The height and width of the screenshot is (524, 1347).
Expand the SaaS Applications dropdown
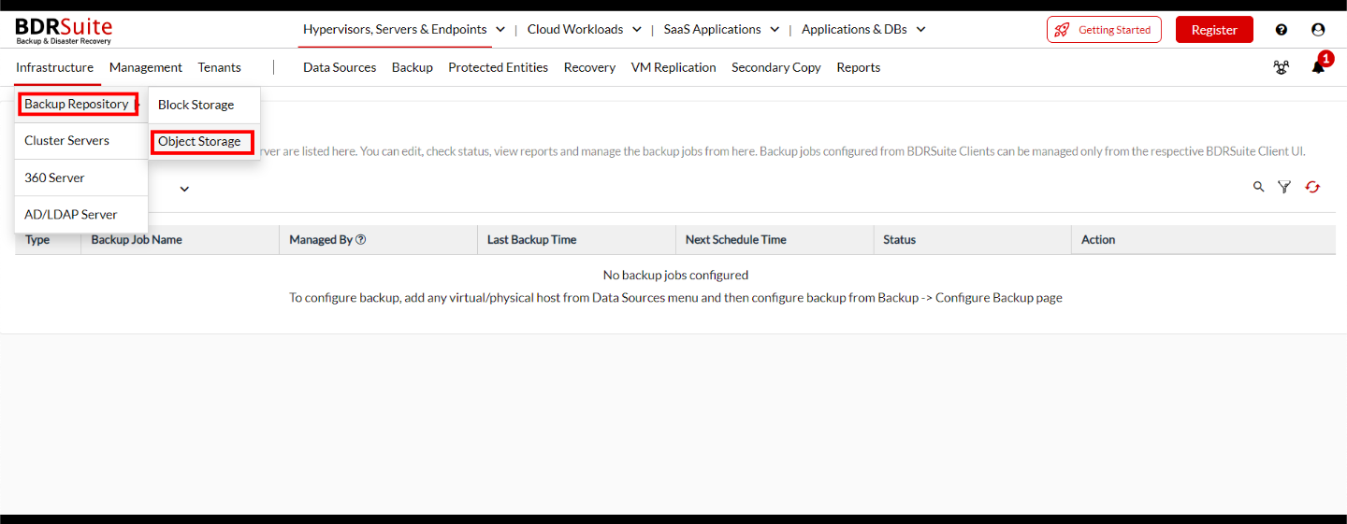[775, 30]
